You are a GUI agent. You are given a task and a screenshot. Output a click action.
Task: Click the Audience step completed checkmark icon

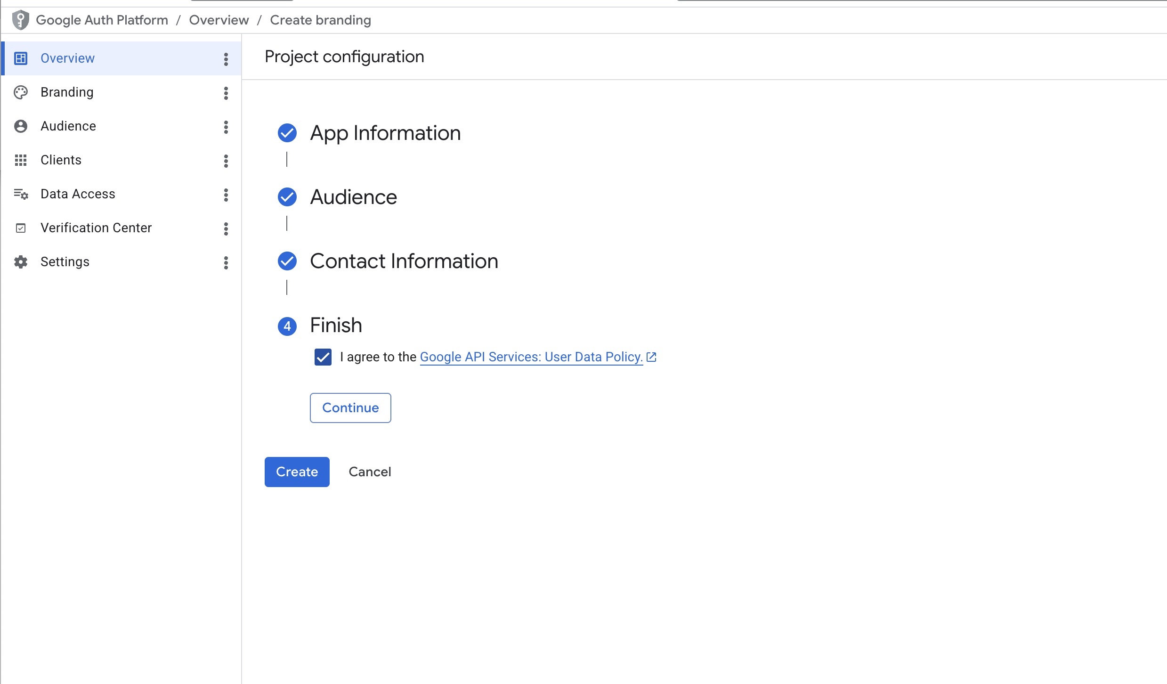tap(287, 197)
